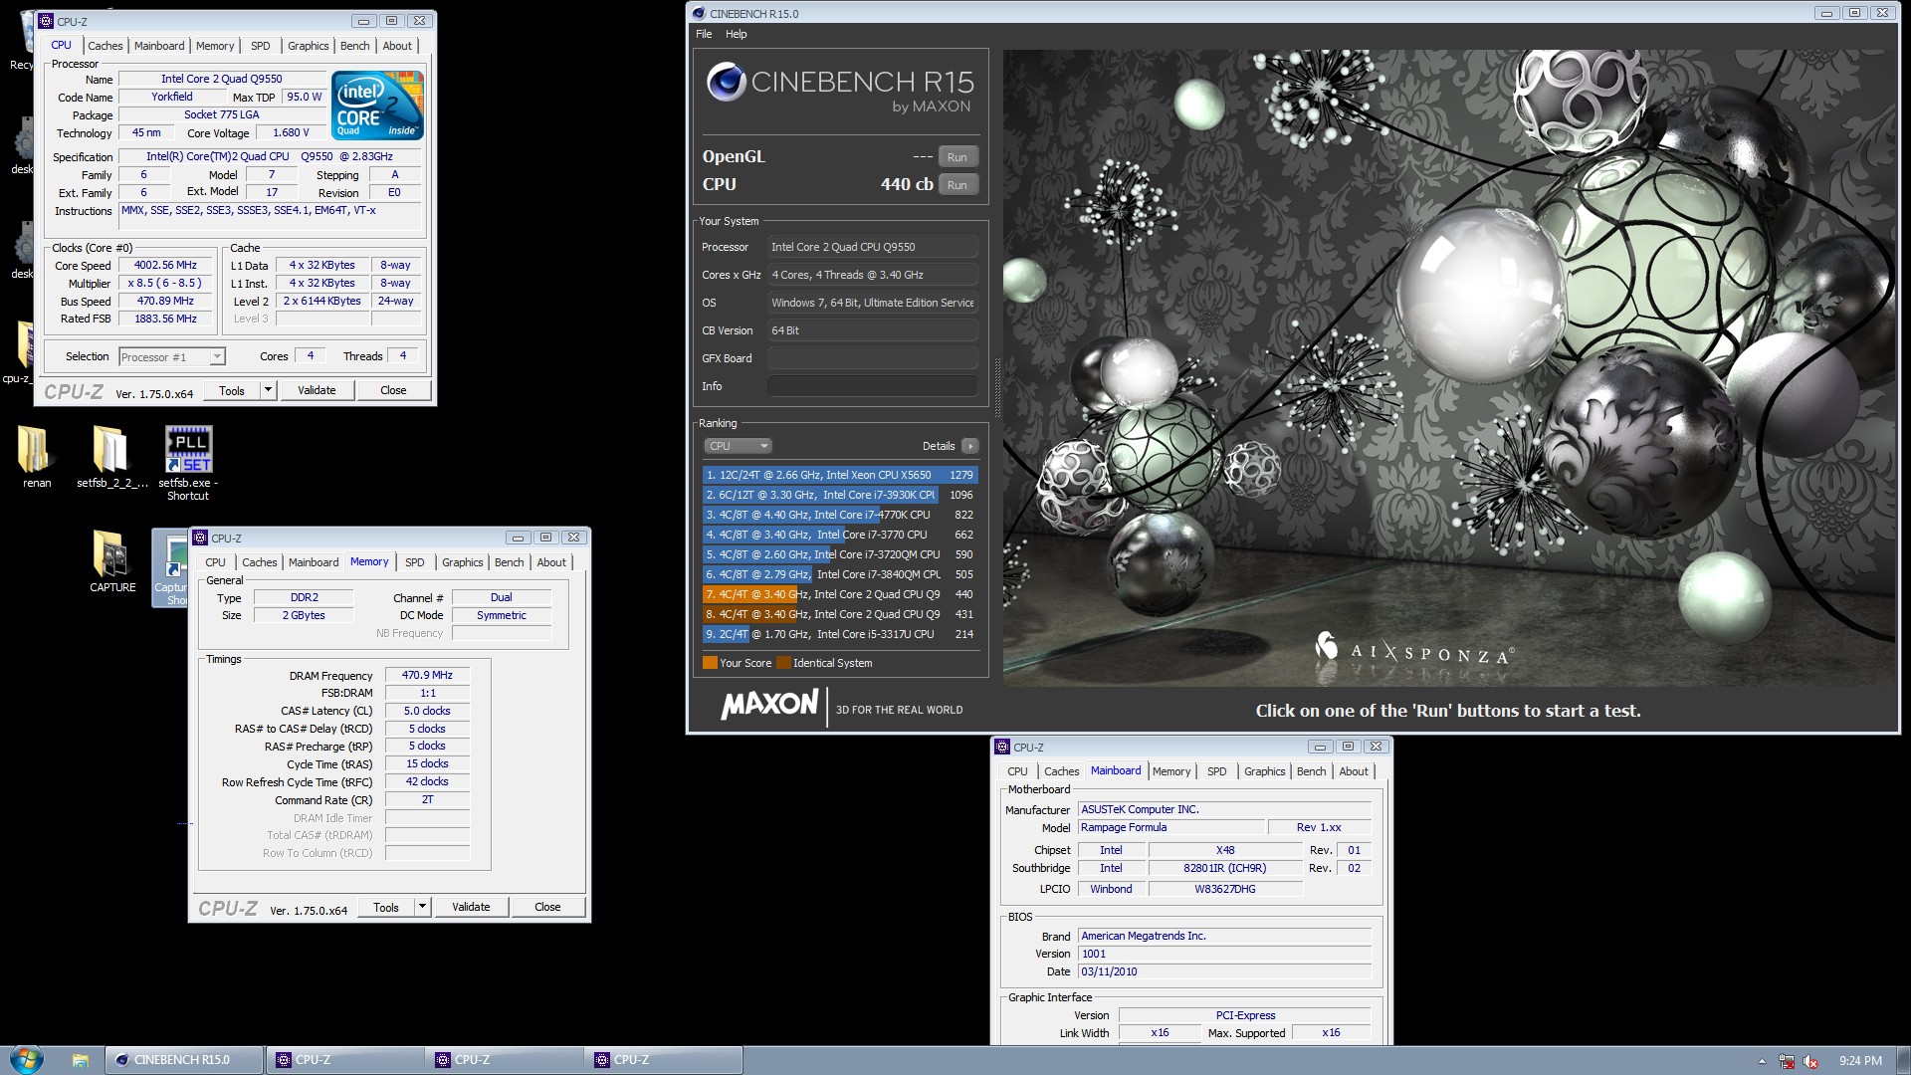
Task: Open Memory tab in Mainboard CPU-Z window
Action: [x=1171, y=771]
